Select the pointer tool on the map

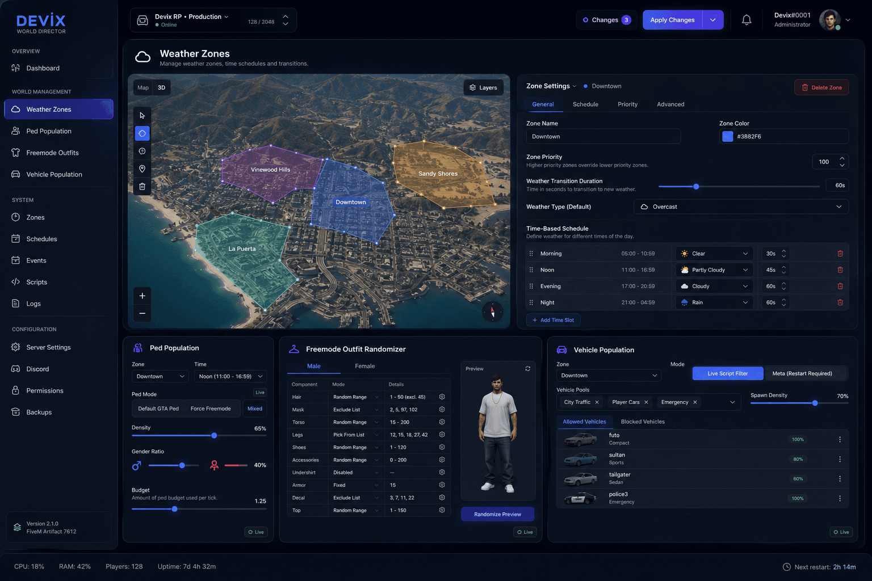pos(142,115)
